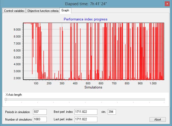Click the X-Axis length slider track
This screenshot has width=172, height=126.
tap(85, 99)
